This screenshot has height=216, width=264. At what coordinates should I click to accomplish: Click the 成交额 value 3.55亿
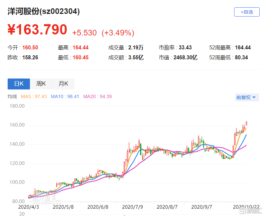click(x=136, y=58)
